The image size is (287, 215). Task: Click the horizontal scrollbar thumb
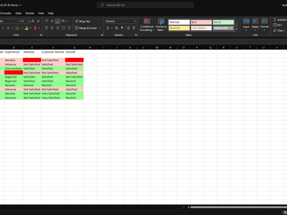click(x=238, y=207)
